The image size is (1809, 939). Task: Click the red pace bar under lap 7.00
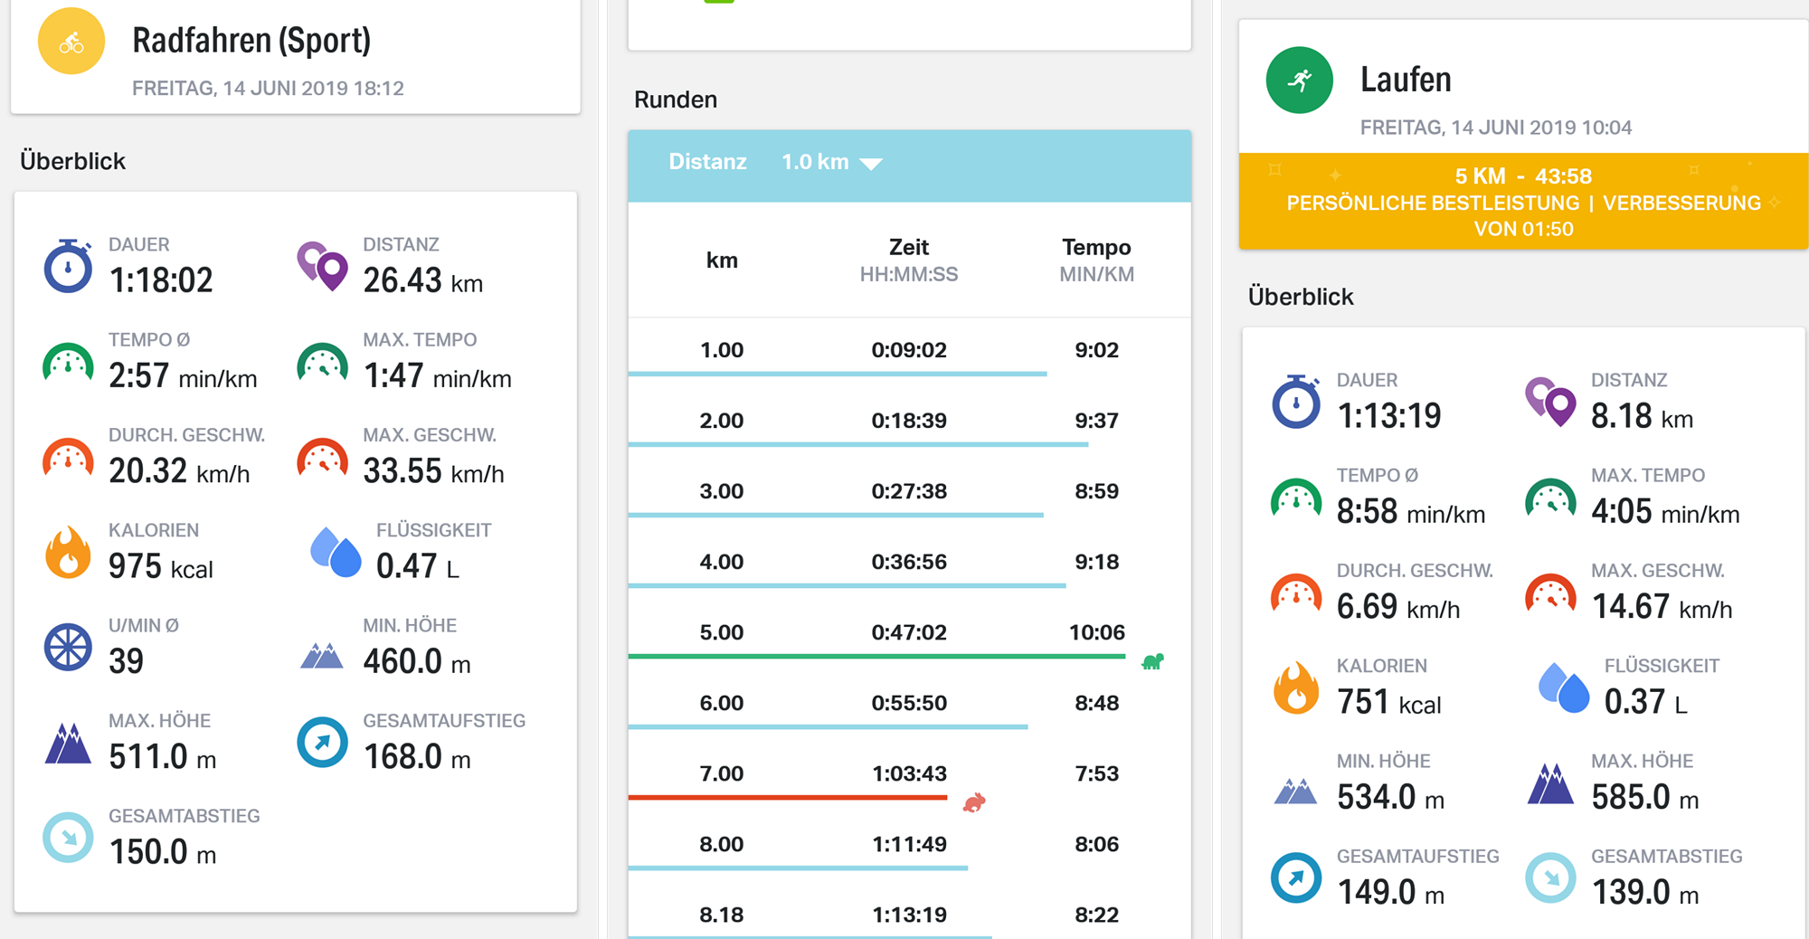tap(788, 798)
